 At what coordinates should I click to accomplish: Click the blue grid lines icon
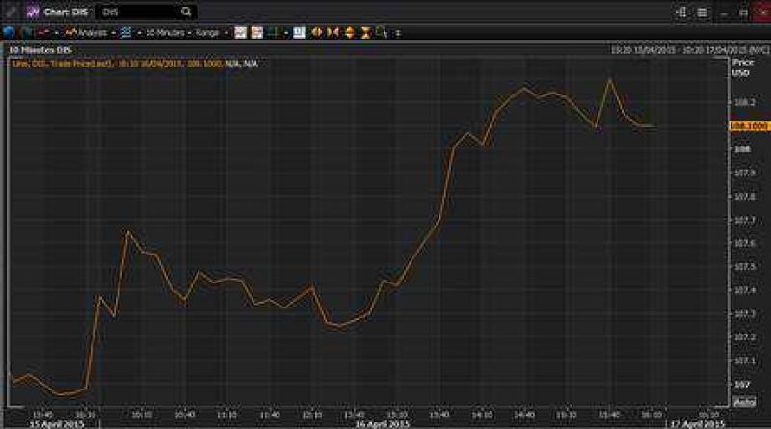pyautogui.click(x=126, y=32)
